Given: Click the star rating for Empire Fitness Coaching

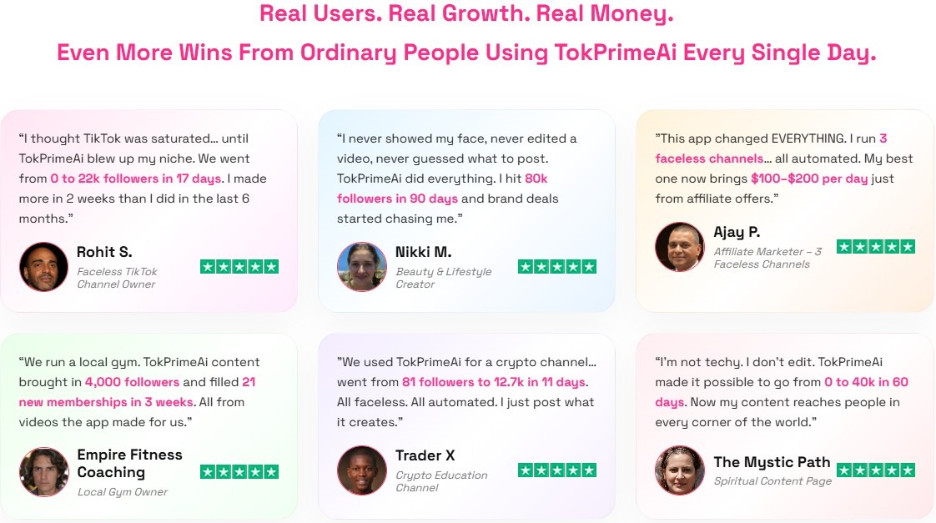Looking at the screenshot, I should 239,471.
